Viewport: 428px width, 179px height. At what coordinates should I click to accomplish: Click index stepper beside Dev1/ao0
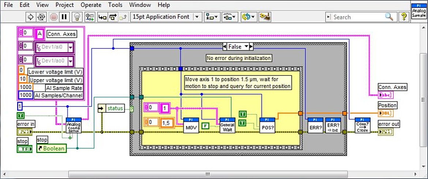point(21,59)
